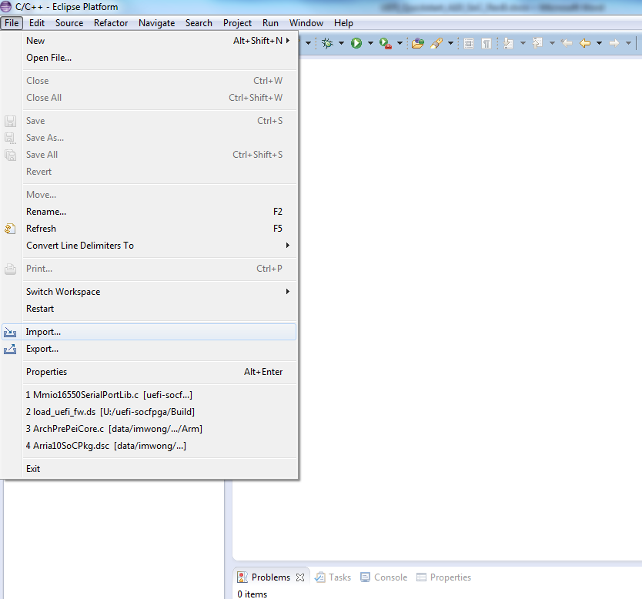Viewport: 642px width, 599px height.
Task: Open the Project menu
Action: [237, 23]
